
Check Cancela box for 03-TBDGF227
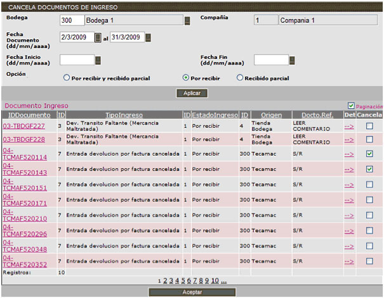369,126
